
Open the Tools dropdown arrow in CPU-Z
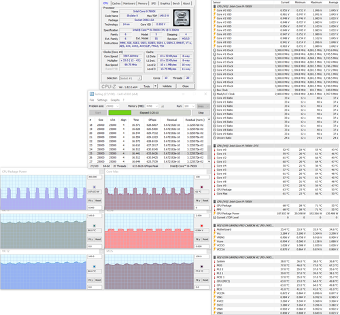155,86
